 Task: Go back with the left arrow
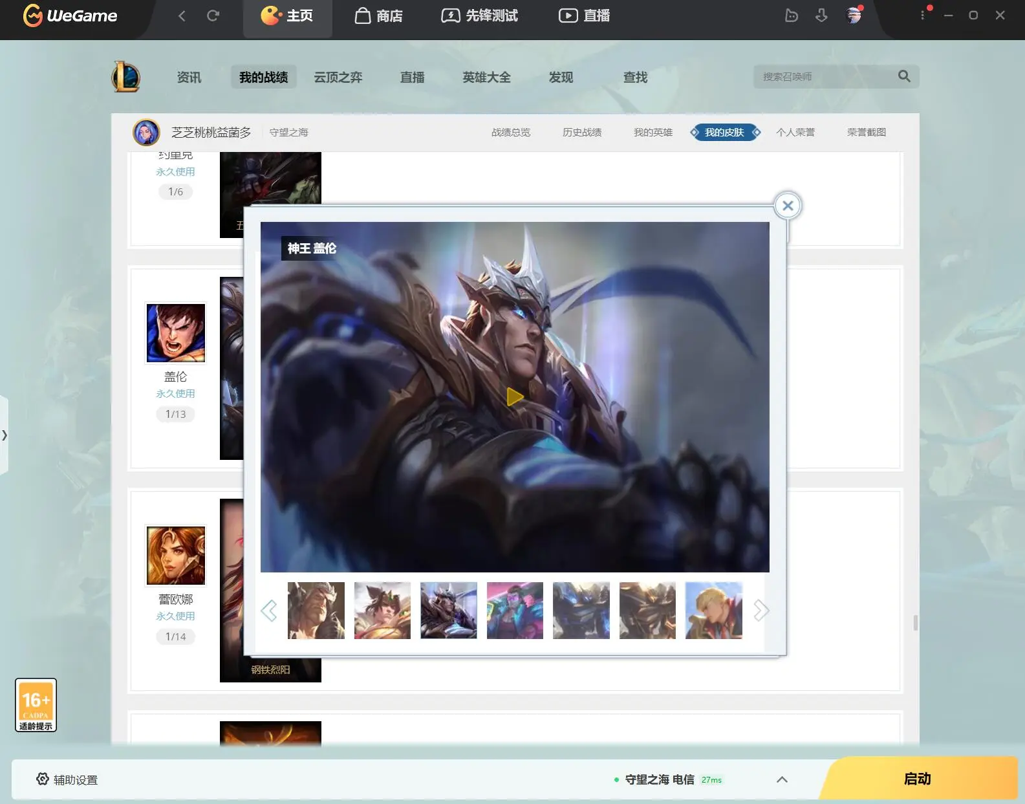coord(182,16)
